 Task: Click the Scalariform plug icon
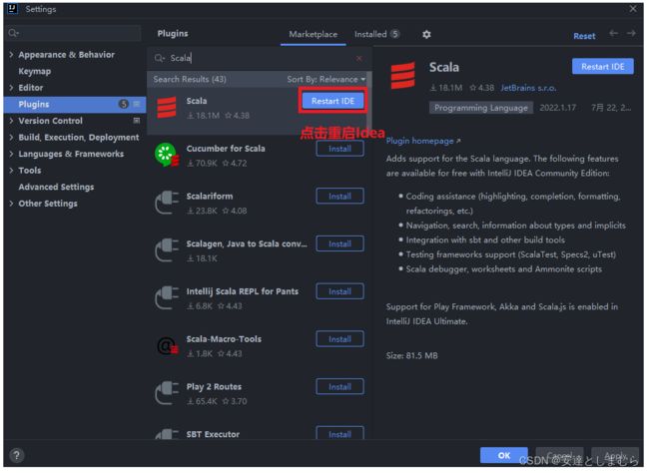(167, 203)
